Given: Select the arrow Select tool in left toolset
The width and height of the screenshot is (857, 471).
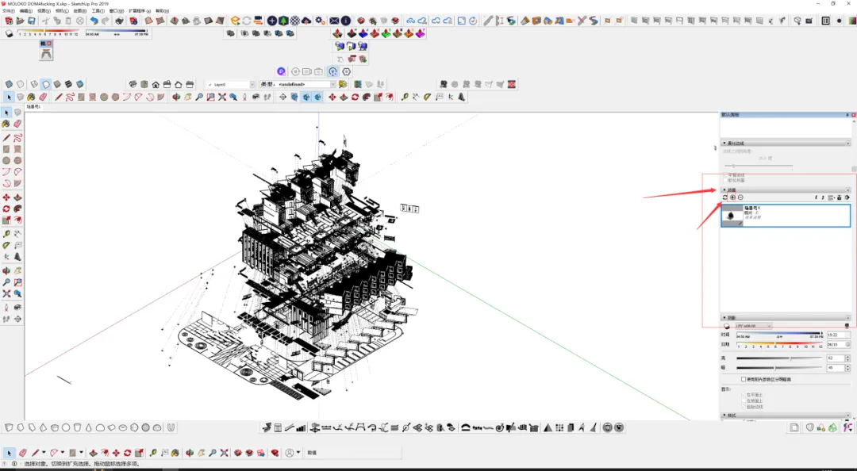Looking at the screenshot, I should tap(6, 112).
